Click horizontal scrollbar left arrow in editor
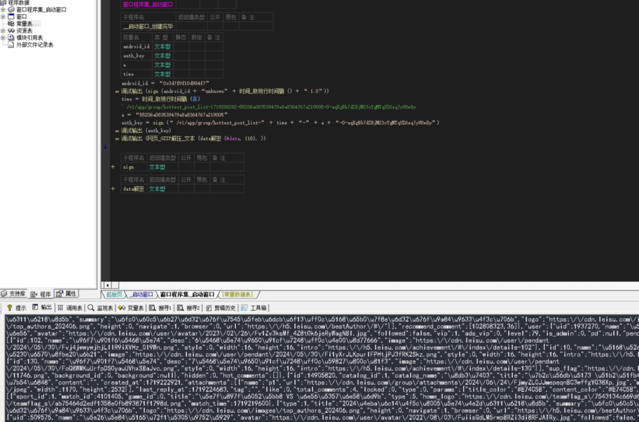The width and height of the screenshot is (639, 422). click(x=107, y=285)
